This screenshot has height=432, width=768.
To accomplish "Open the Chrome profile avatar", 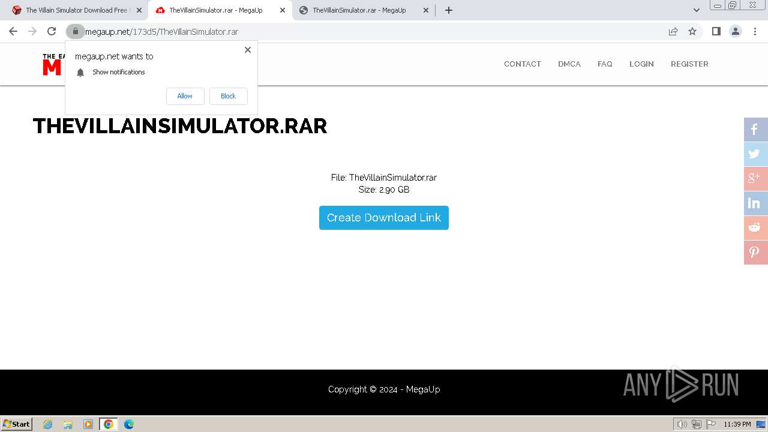I will [736, 31].
